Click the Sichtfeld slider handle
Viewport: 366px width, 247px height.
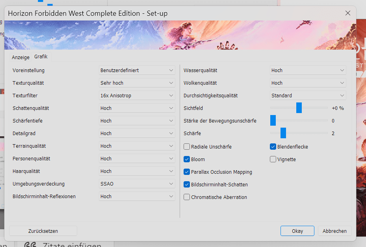[299, 108]
